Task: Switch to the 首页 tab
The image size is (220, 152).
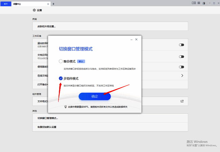Action: (6, 3)
